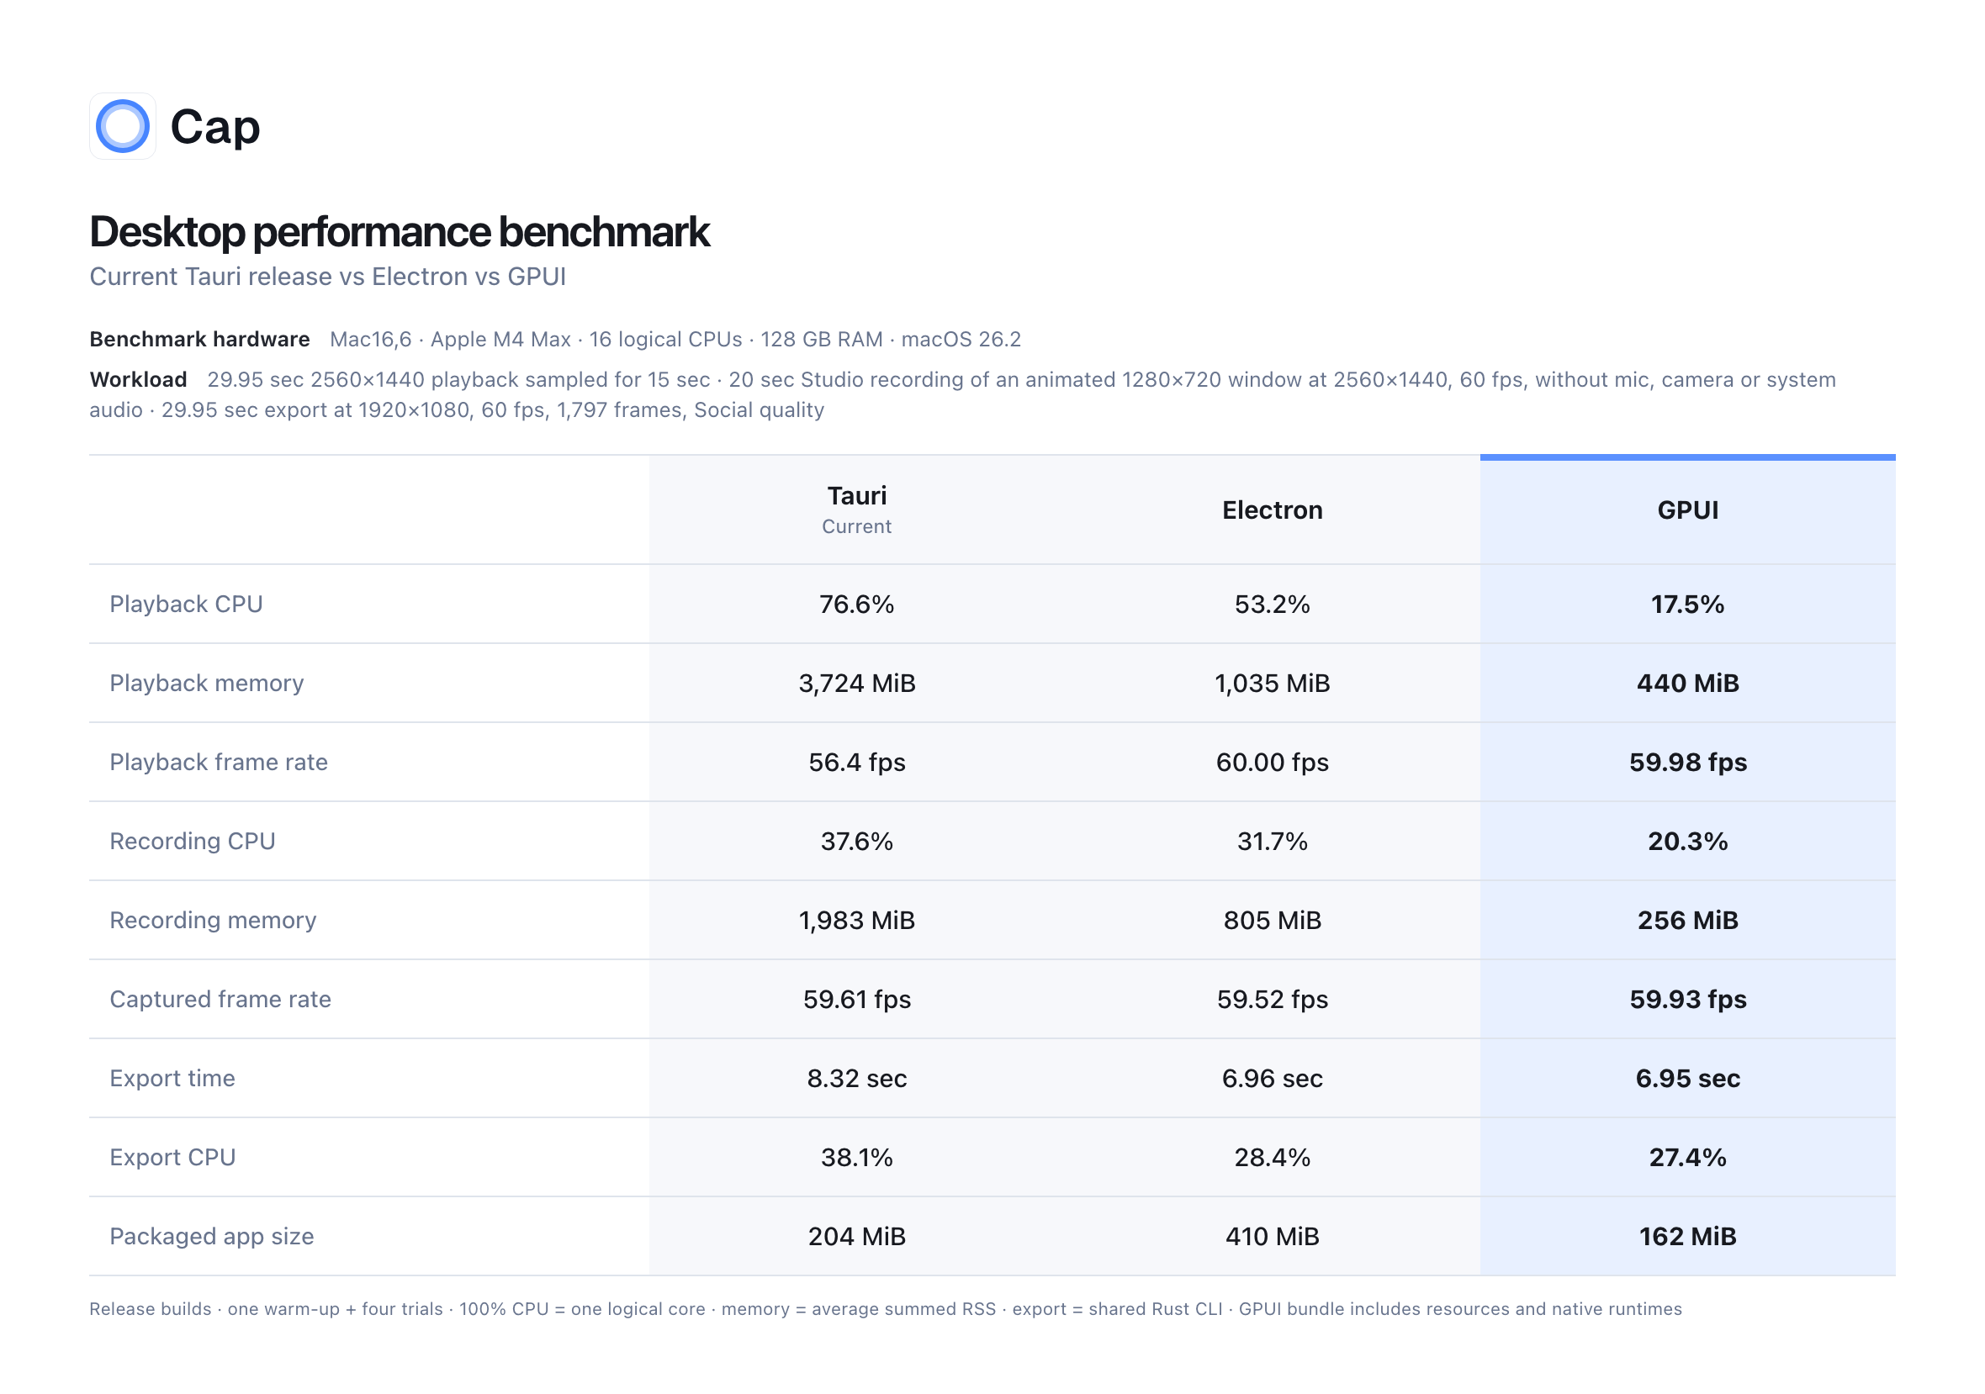The image size is (1985, 1394).
Task: Click the 38.1% cell
Action: 857,1157
